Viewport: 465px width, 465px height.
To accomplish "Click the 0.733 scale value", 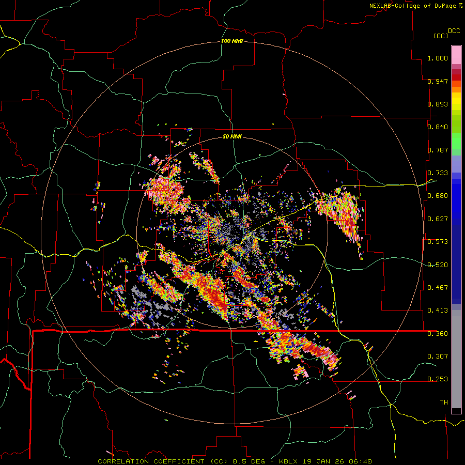I will (438, 173).
